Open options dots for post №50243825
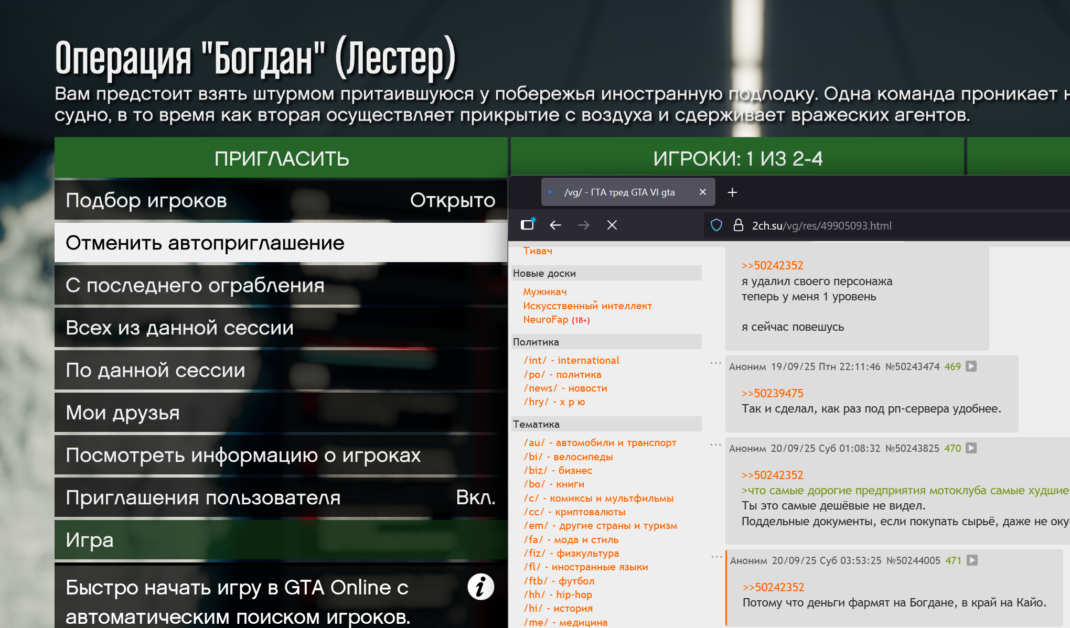This screenshot has width=1070, height=628. coord(715,445)
